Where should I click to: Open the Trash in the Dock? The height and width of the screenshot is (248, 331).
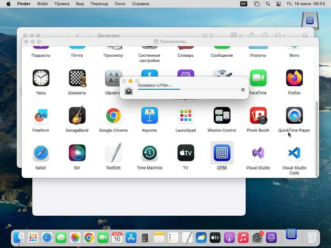pyautogui.click(x=311, y=238)
